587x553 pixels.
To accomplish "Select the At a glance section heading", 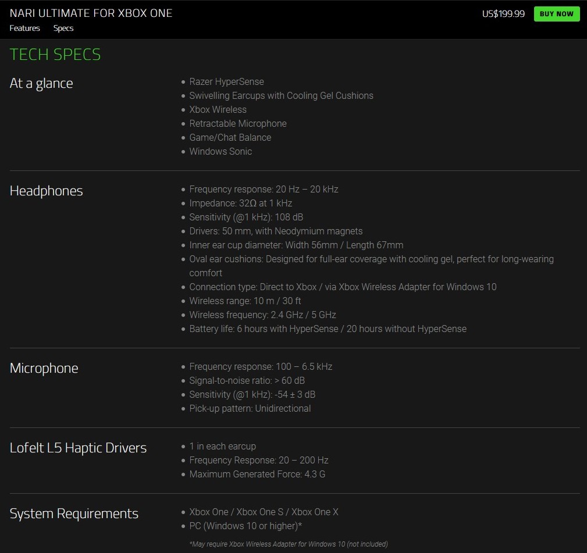I will coord(41,83).
